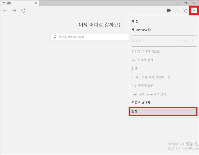Choose 피드백 보내기
This screenshot has width=199, height=155.
click(x=141, y=103)
